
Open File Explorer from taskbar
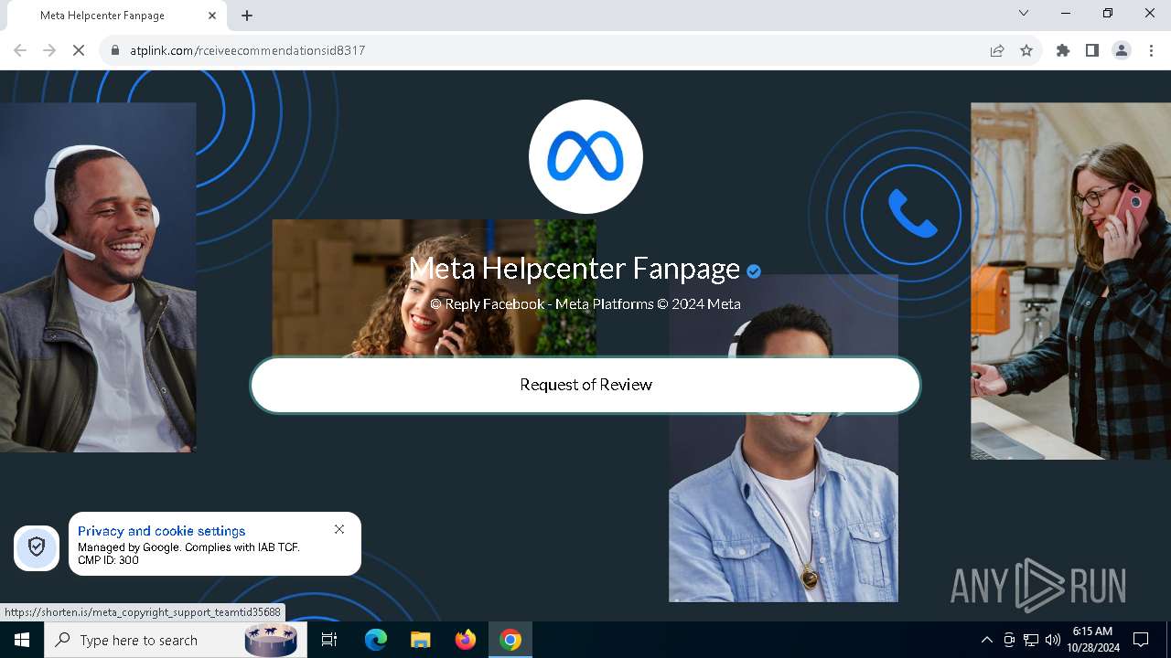(421, 640)
